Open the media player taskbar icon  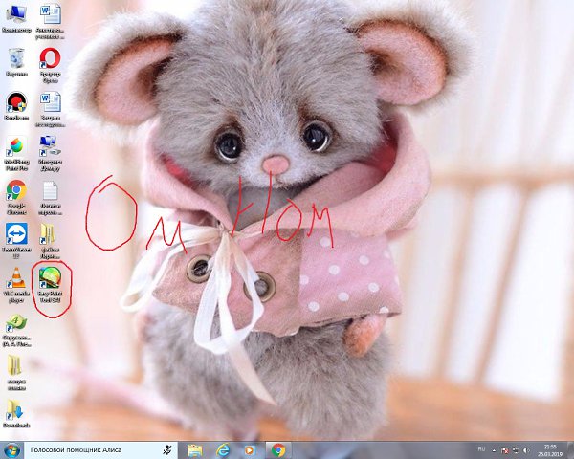[x=250, y=450]
